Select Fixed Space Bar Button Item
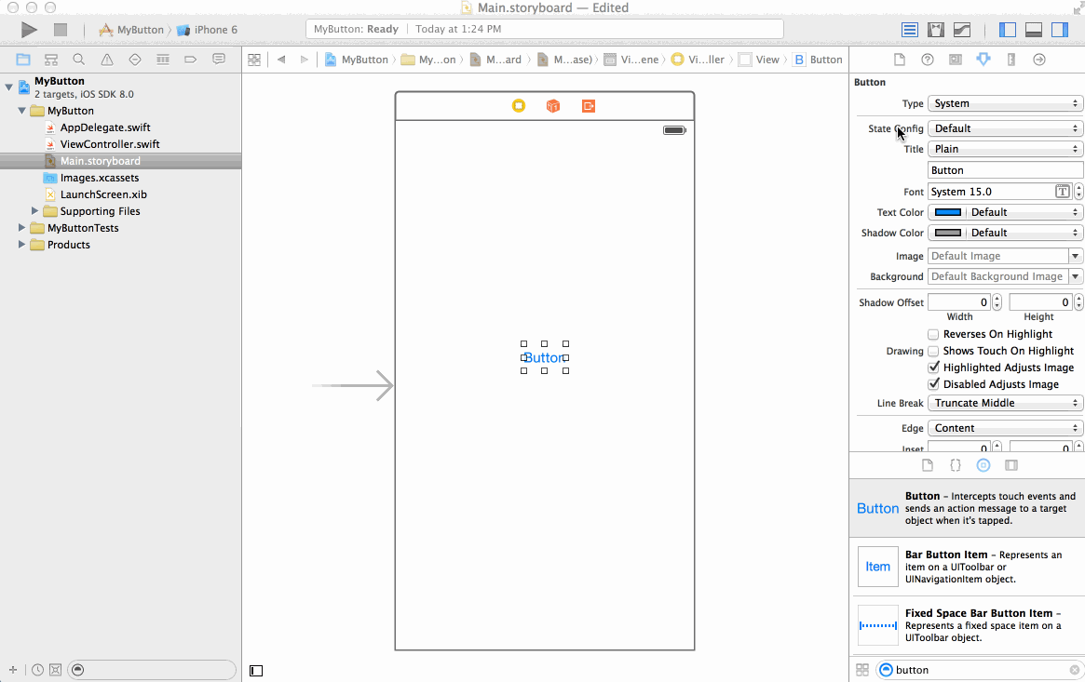 click(x=968, y=625)
